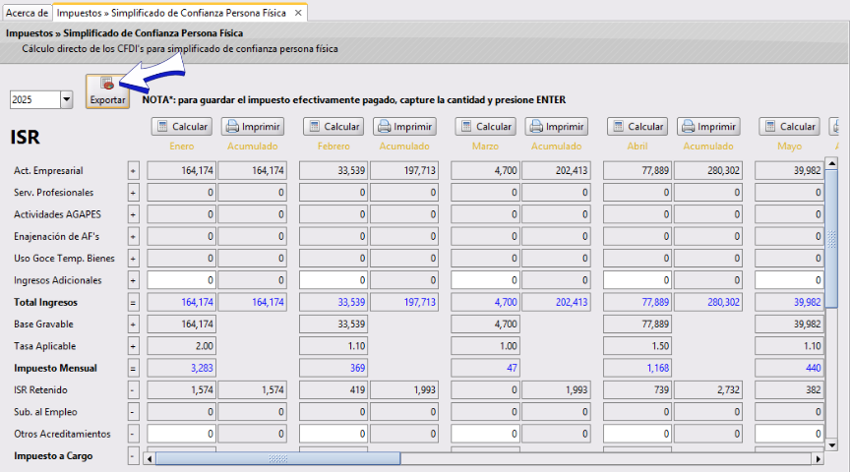Click Imprimir printer icon for Enero
Screen dimensions: 850x472
(x=231, y=127)
